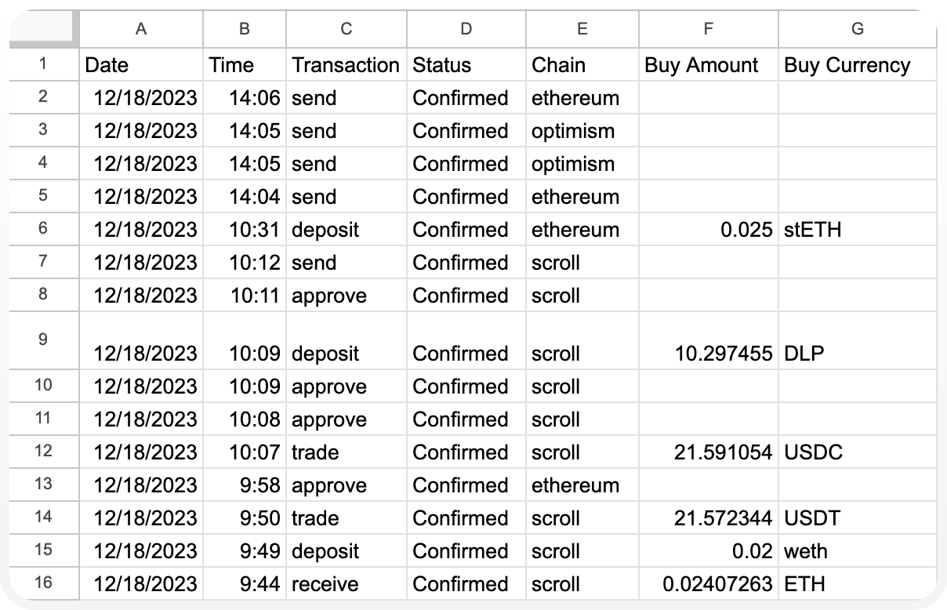Click the receive transaction cell
This screenshot has width=947, height=610.
pyautogui.click(x=346, y=583)
